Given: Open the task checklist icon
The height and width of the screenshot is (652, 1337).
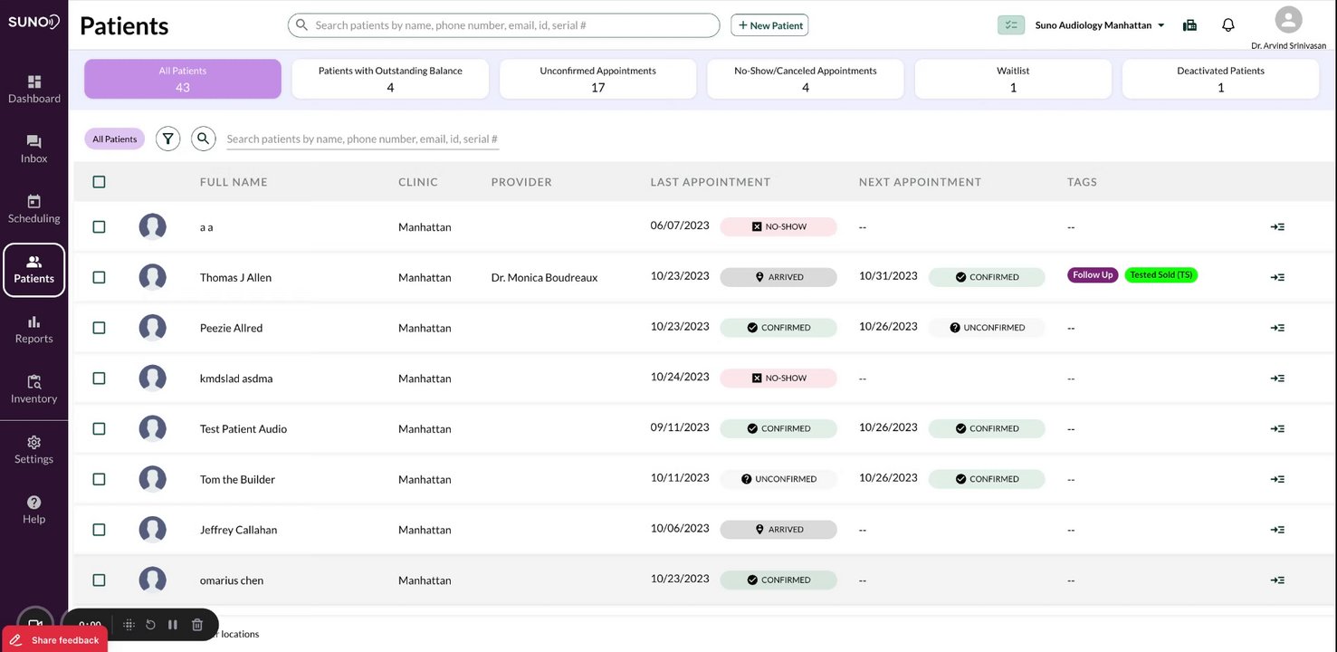Looking at the screenshot, I should pyautogui.click(x=1011, y=25).
